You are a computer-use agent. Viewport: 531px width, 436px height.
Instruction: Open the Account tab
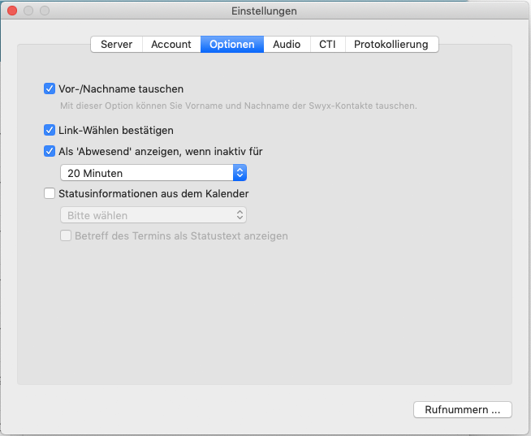coord(171,45)
